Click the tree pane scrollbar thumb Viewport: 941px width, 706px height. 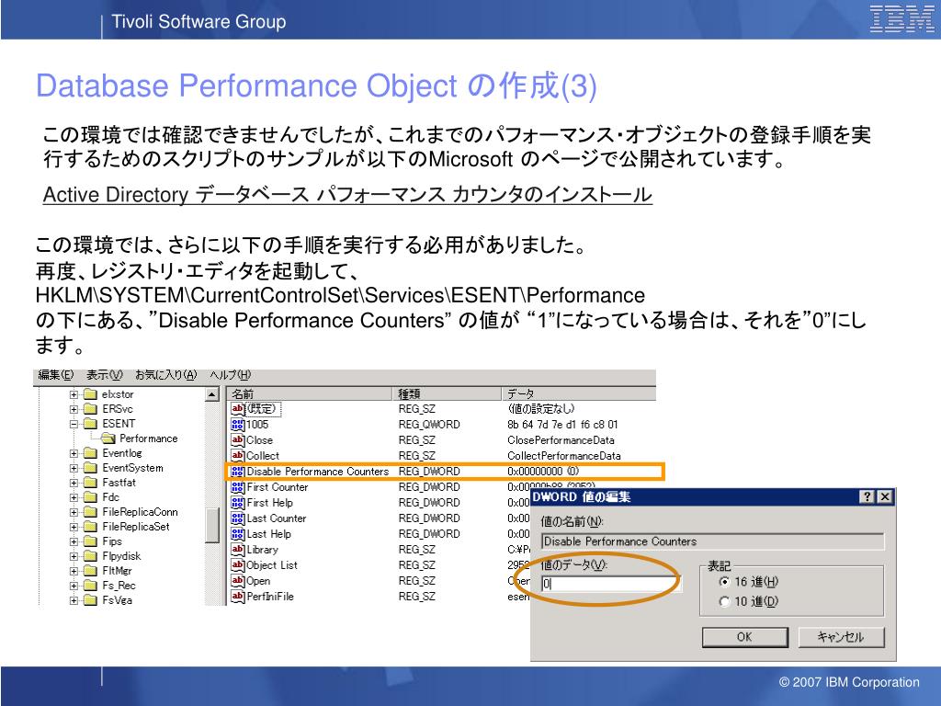pos(212,525)
